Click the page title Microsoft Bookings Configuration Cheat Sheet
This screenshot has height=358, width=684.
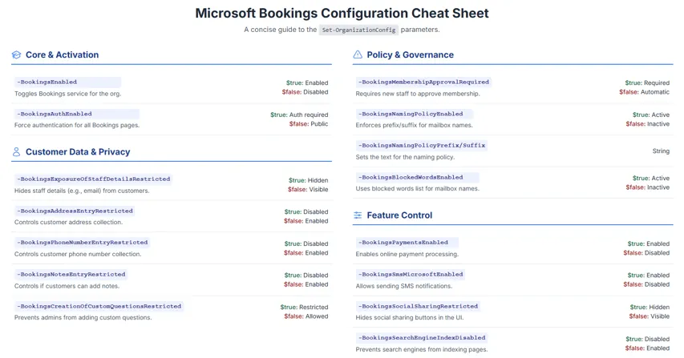click(x=342, y=13)
